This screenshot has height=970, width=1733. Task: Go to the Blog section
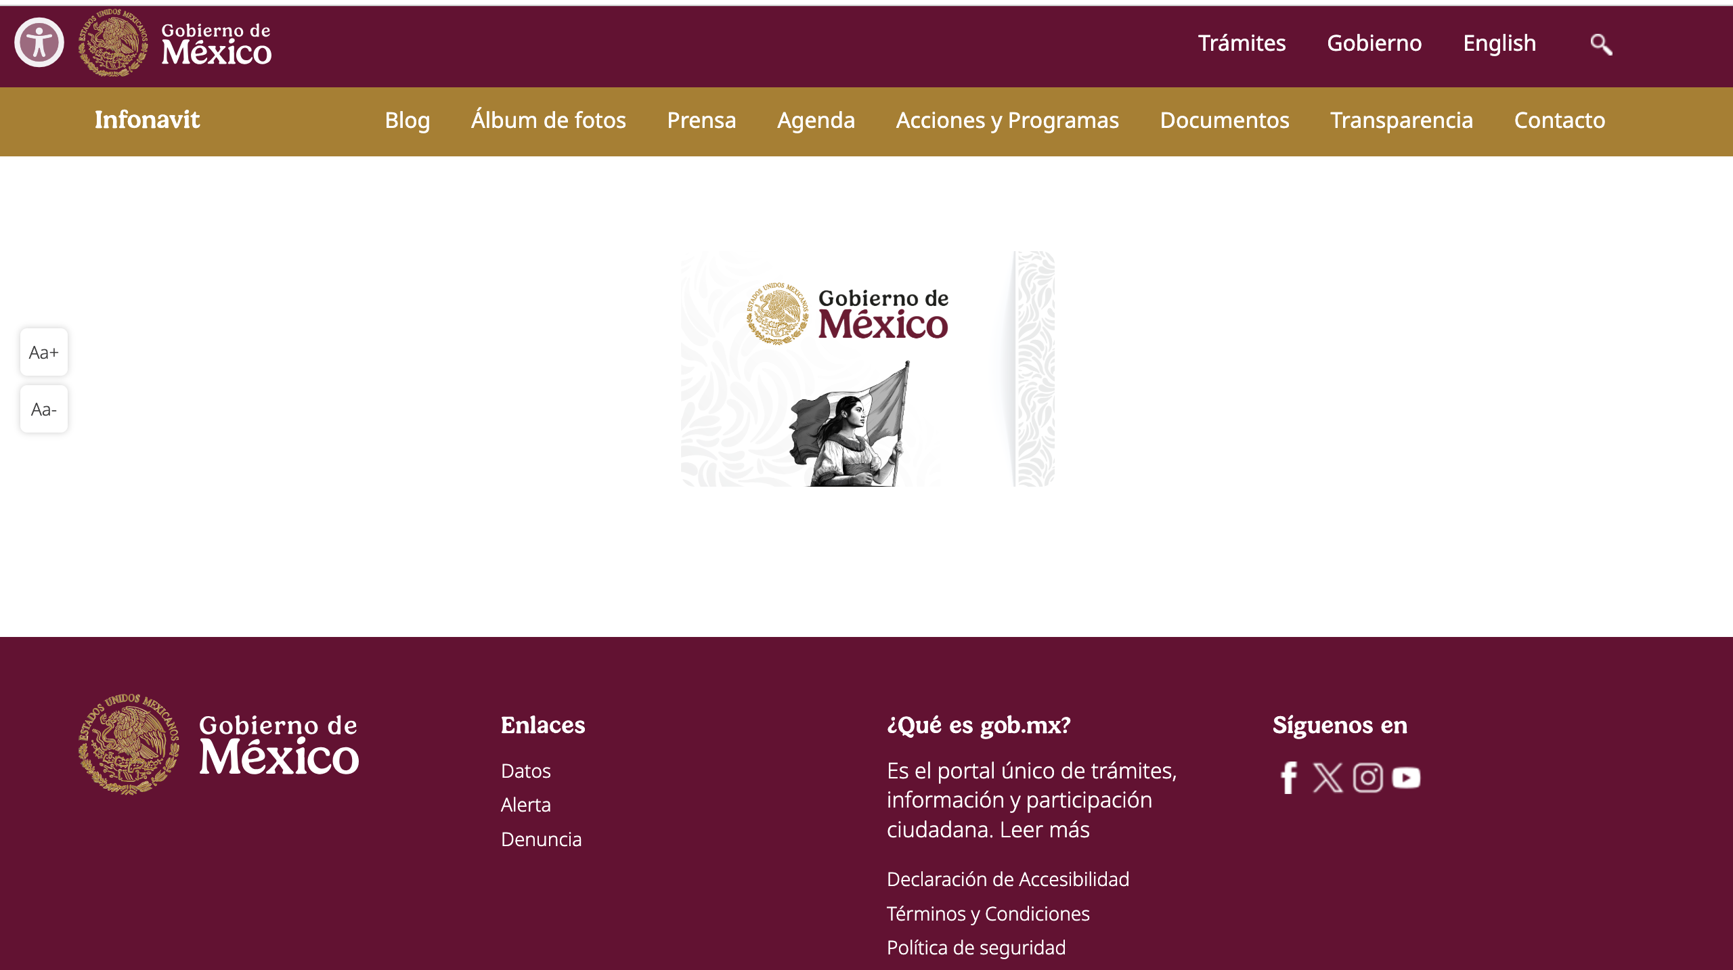pyautogui.click(x=407, y=120)
